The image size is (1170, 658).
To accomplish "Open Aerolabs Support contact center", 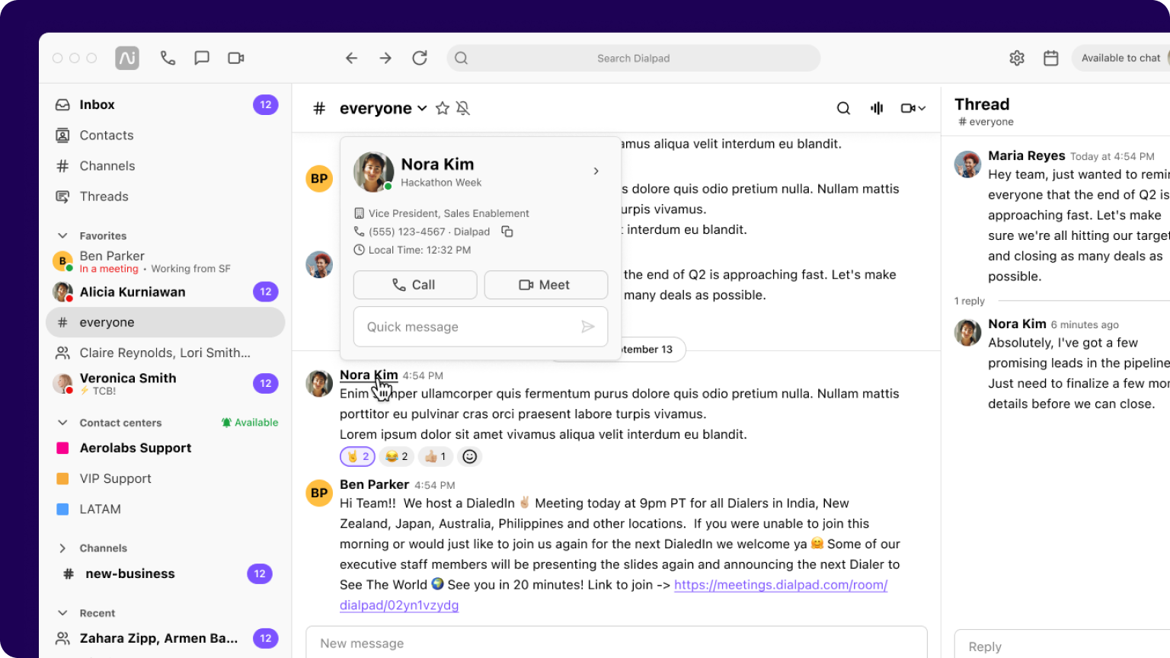I will pyautogui.click(x=165, y=448).
